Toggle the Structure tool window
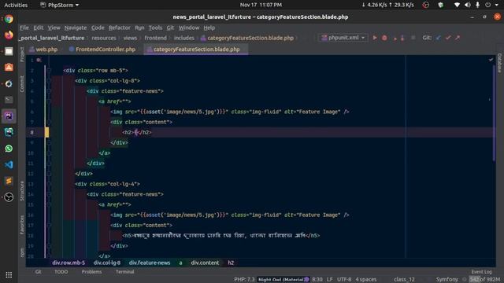Screen dimensions: 504x283 [x=22, y=191]
